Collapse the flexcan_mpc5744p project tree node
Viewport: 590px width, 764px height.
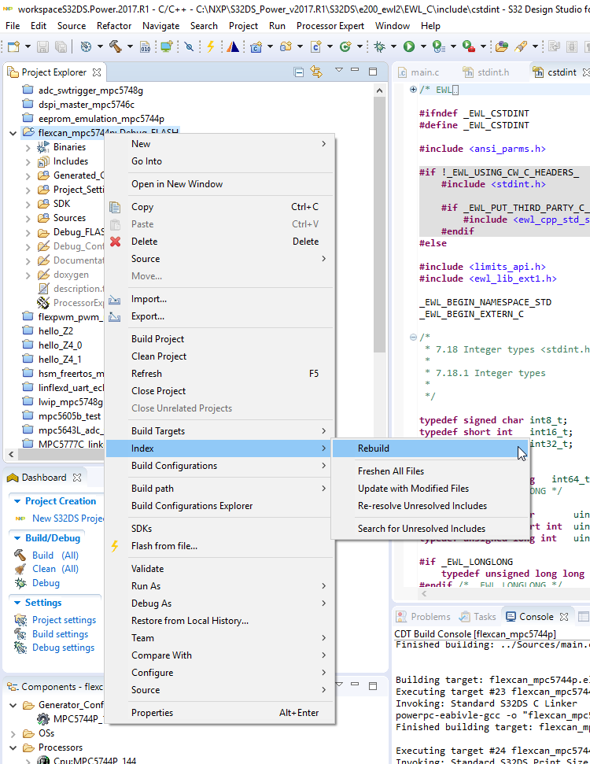pyautogui.click(x=13, y=133)
